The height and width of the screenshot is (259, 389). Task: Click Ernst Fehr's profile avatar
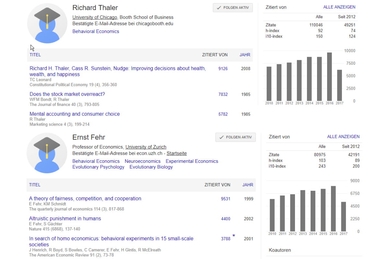coord(47,153)
